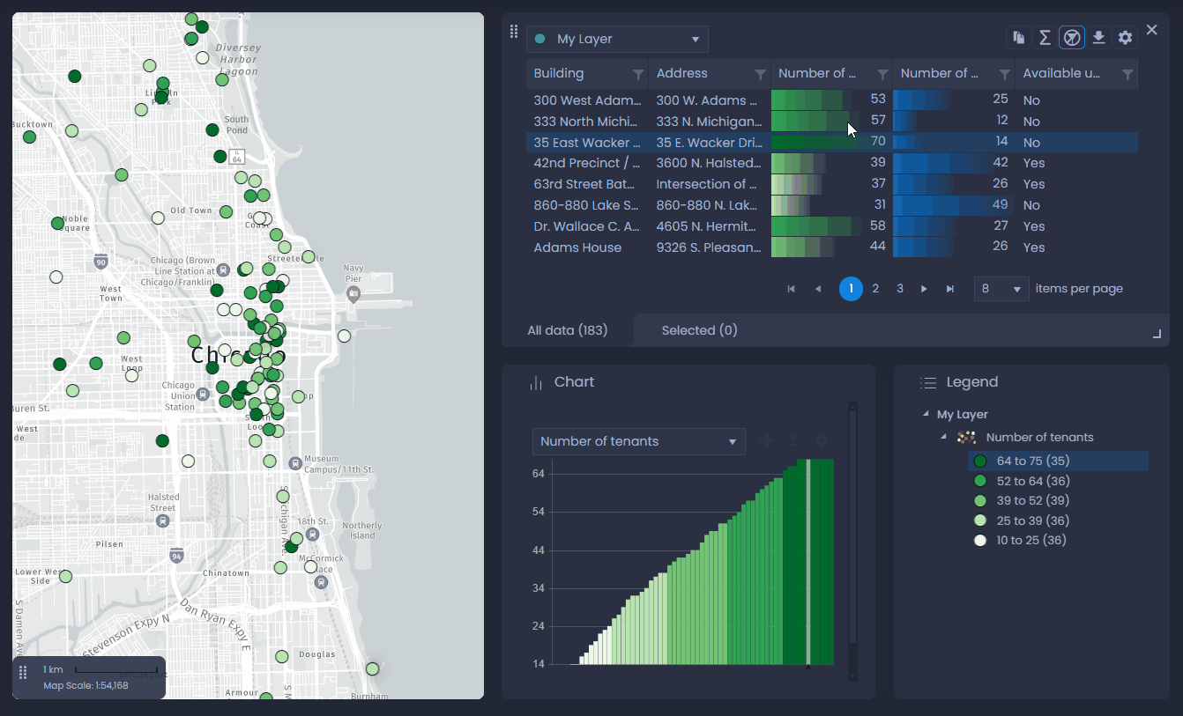This screenshot has width=1183, height=716.
Task: Click the McCormick Place station icon
Action: (322, 581)
